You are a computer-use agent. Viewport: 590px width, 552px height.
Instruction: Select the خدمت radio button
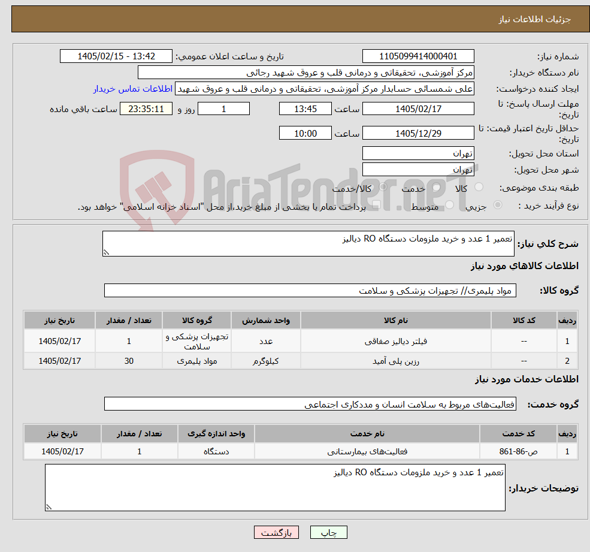pos(437,187)
